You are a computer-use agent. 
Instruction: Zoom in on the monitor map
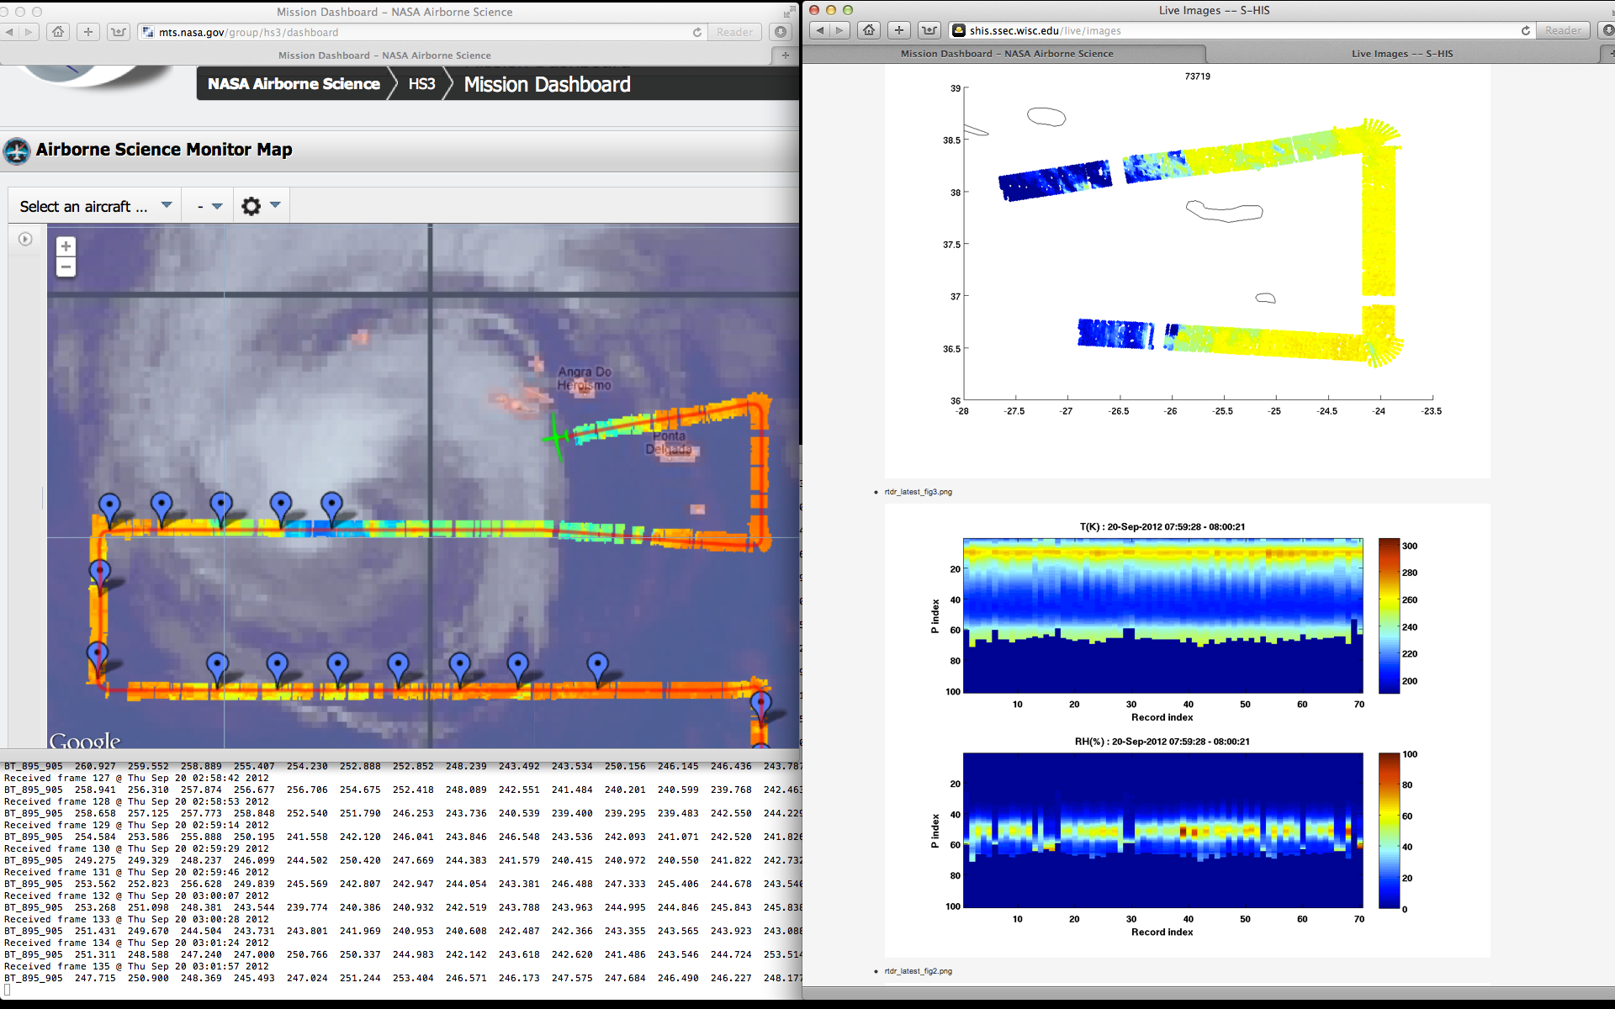pos(66,246)
